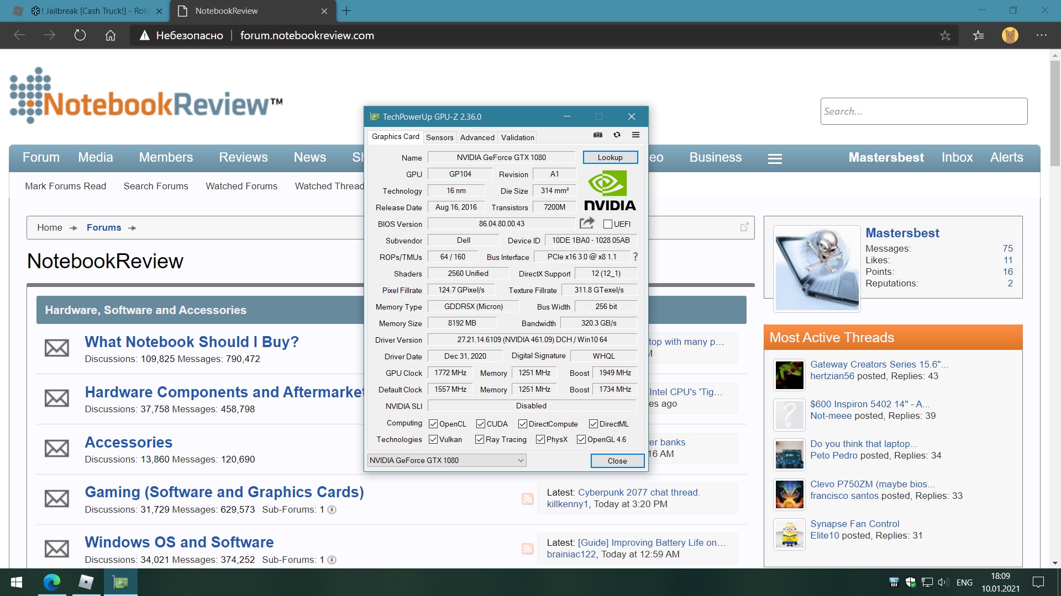Image resolution: width=1061 pixels, height=596 pixels.
Task: Click the Lookup button
Action: (x=610, y=157)
